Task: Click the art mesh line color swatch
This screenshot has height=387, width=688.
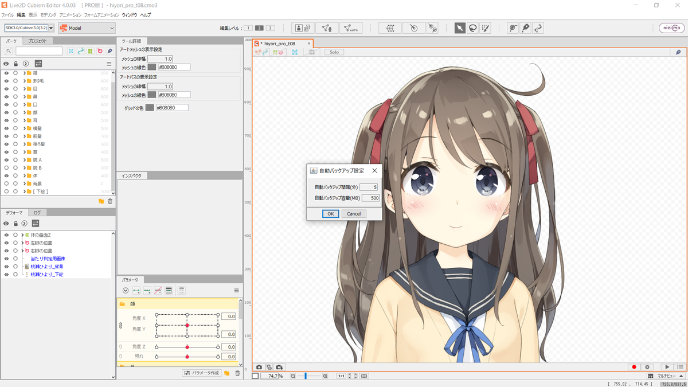Action: tap(152, 67)
